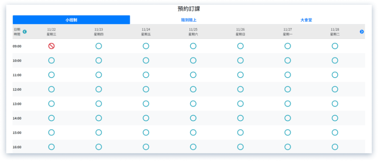
Task: Select the 14:00 slot on 11/27
Action: 288,118
